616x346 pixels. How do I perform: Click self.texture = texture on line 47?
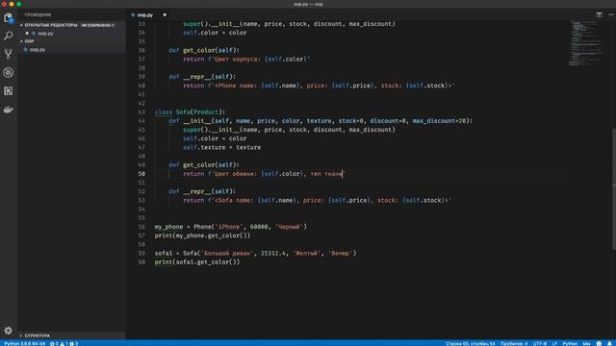click(x=221, y=147)
